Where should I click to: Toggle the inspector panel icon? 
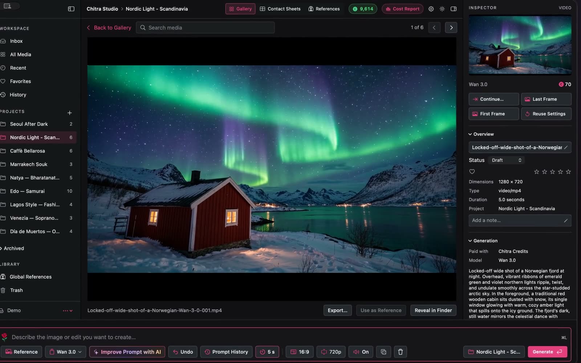[454, 9]
